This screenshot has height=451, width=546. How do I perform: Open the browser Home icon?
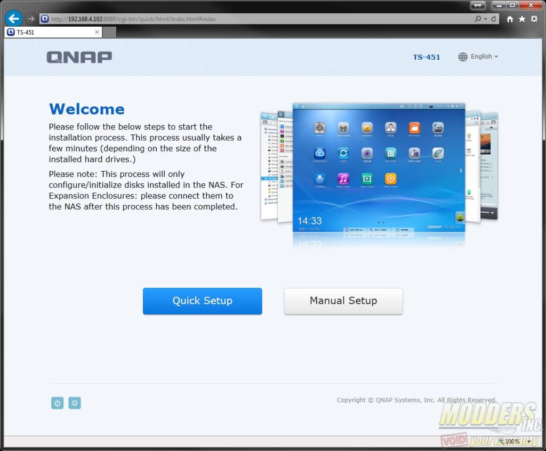(x=510, y=19)
